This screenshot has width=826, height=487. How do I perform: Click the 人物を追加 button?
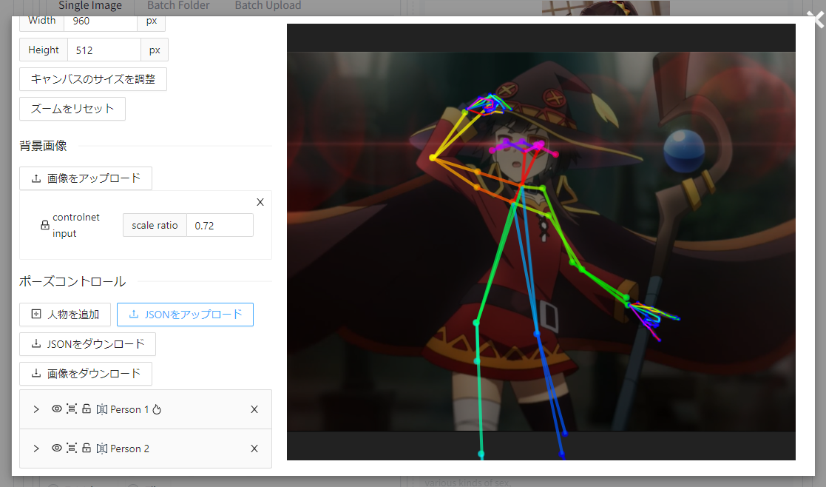pos(65,315)
